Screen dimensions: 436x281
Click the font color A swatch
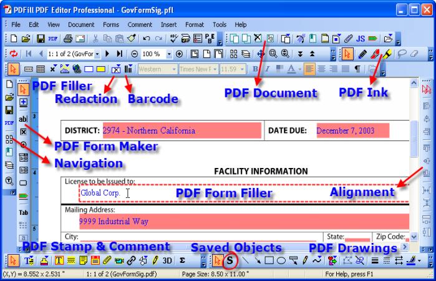point(291,69)
